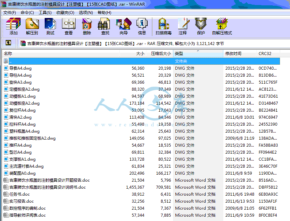Click the Word icon of 数控程序的编制.doc

coord(6,208)
